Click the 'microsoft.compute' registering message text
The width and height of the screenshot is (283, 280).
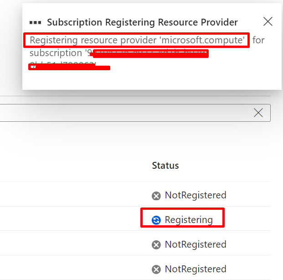click(x=137, y=40)
